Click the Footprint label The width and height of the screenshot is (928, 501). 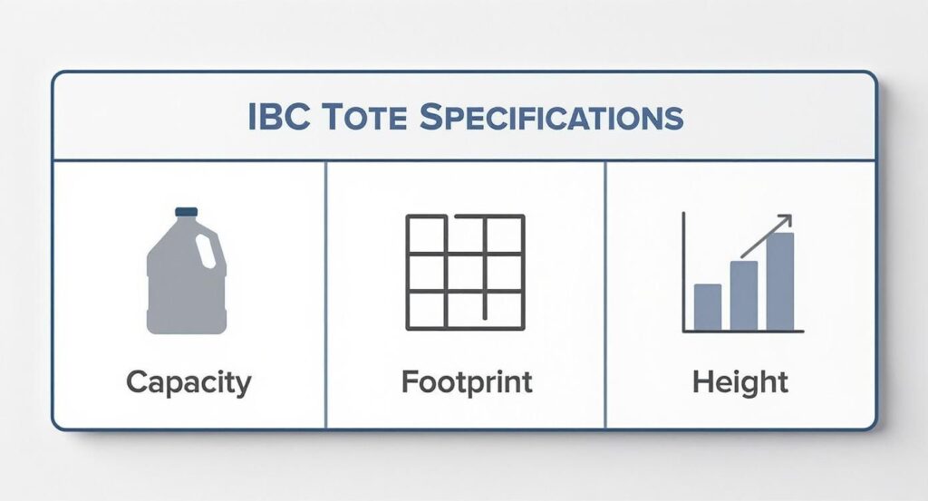466,381
